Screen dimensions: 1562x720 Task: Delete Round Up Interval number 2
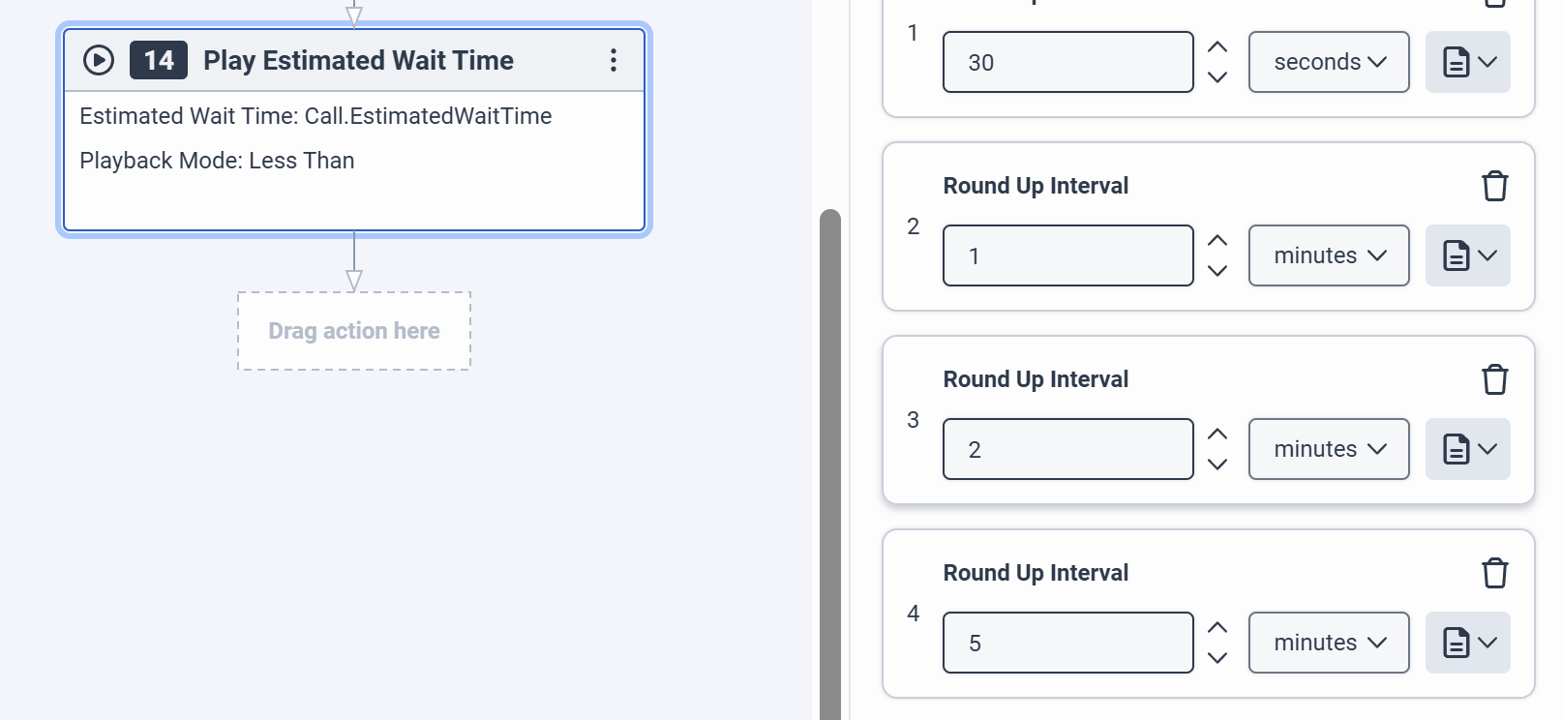pyautogui.click(x=1494, y=186)
